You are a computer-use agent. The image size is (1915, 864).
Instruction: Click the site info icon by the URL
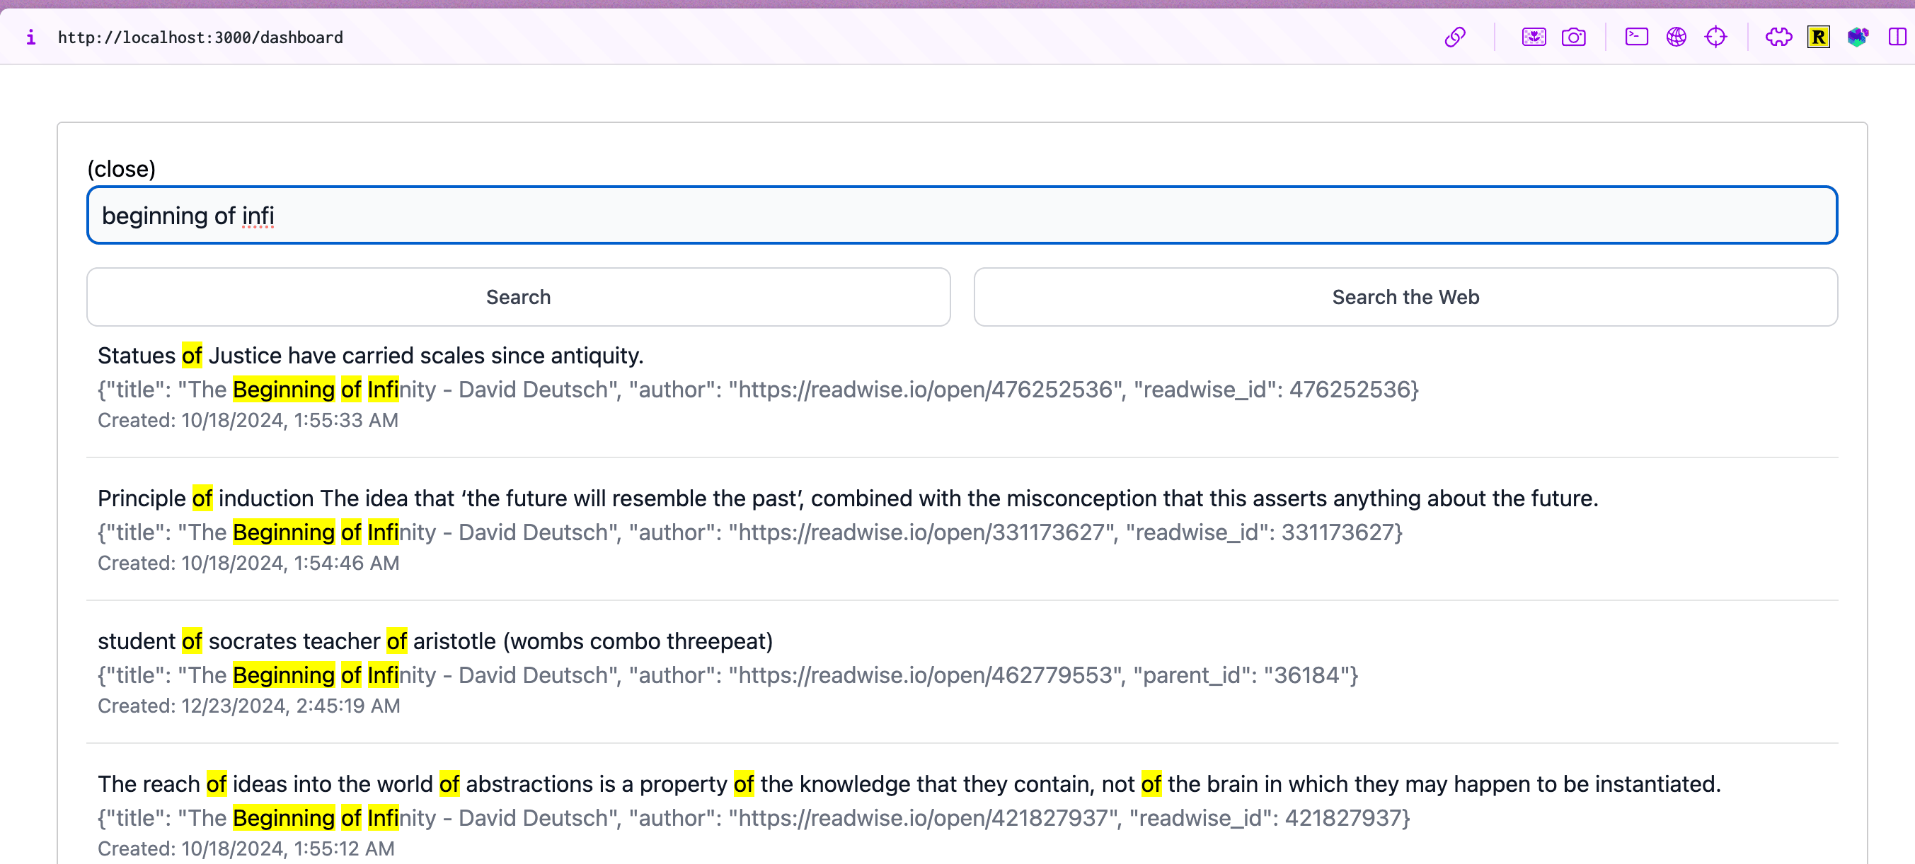pos(30,37)
